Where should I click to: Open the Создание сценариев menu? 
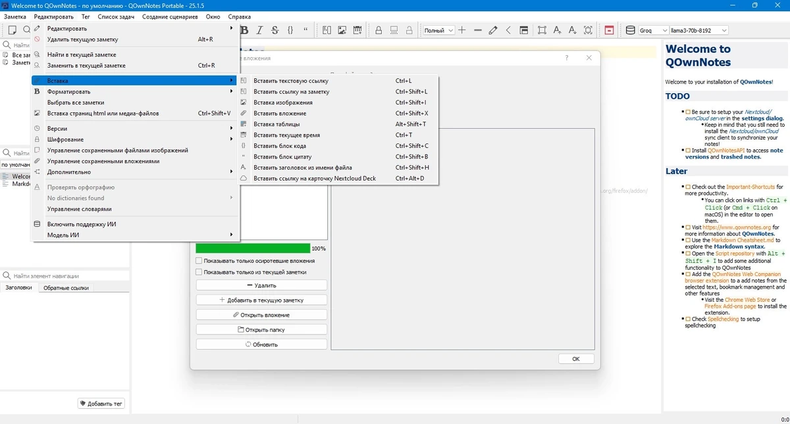click(170, 16)
